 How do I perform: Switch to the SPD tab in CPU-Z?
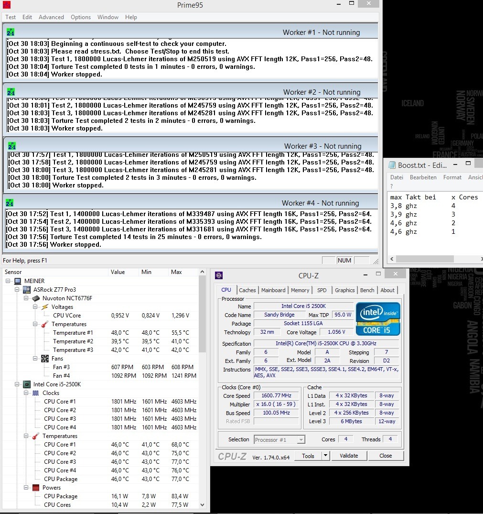pyautogui.click(x=322, y=290)
